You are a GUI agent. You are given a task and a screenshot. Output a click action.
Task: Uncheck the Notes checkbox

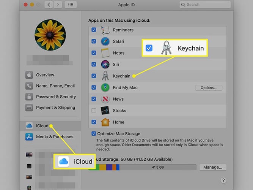[x=94, y=53]
